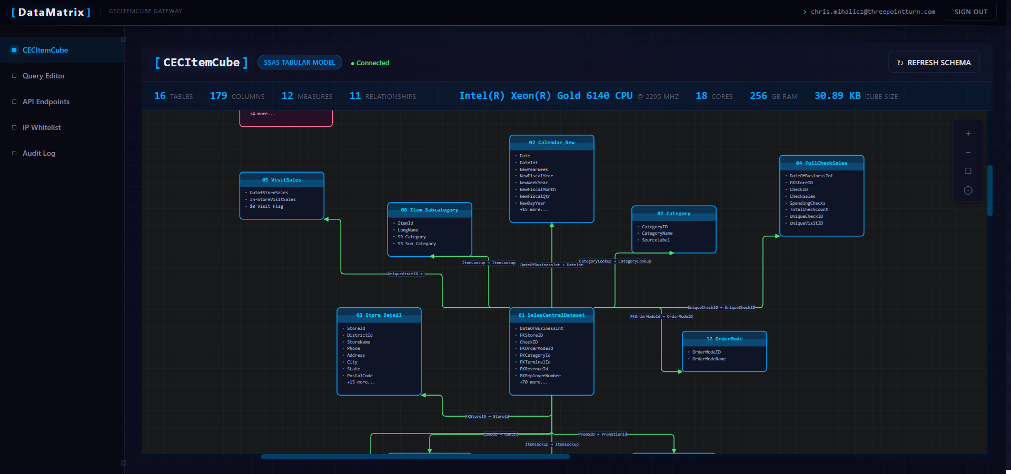
Task: Click the Query Editor sidebar icon
Action: (14, 75)
